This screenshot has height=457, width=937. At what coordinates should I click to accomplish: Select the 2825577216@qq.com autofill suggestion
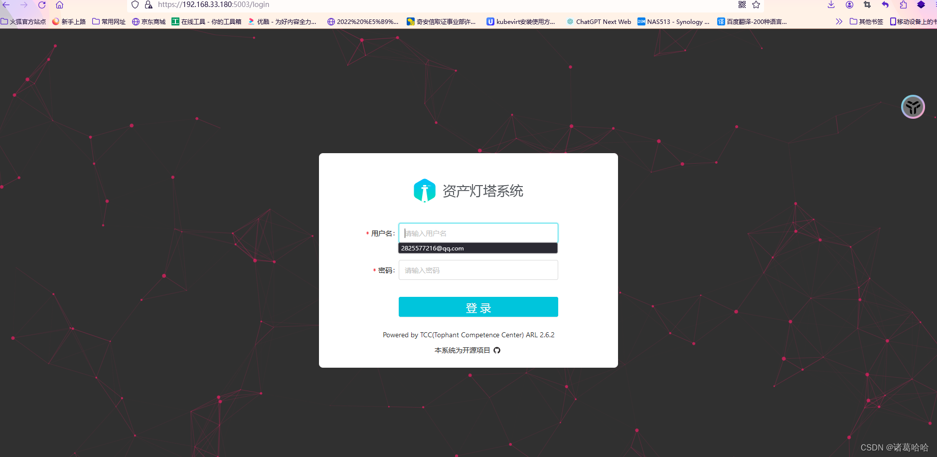[478, 248]
